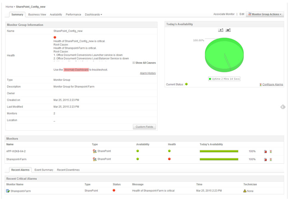Click the report icon beside APP-W2K8-64-2
The image size is (288, 199).
[265, 151]
